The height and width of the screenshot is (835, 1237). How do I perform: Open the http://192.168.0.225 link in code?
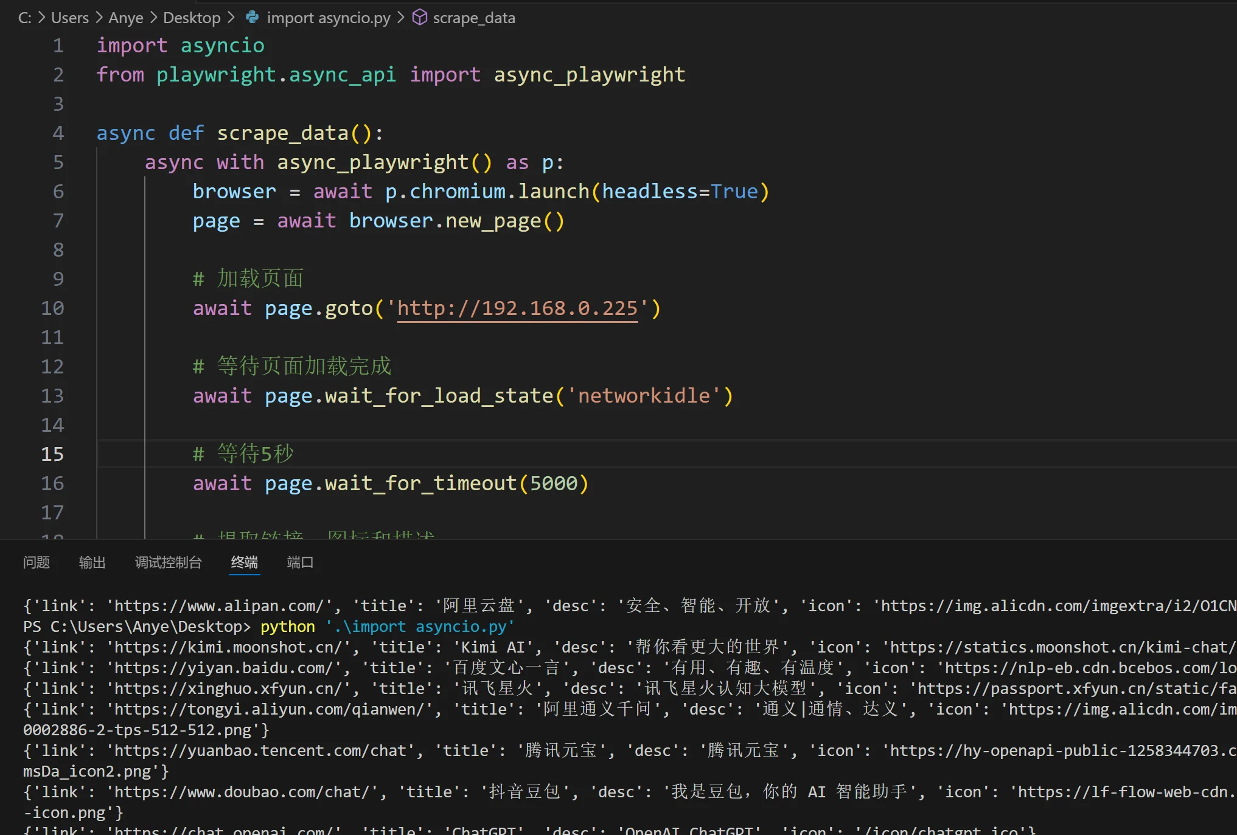[517, 308]
